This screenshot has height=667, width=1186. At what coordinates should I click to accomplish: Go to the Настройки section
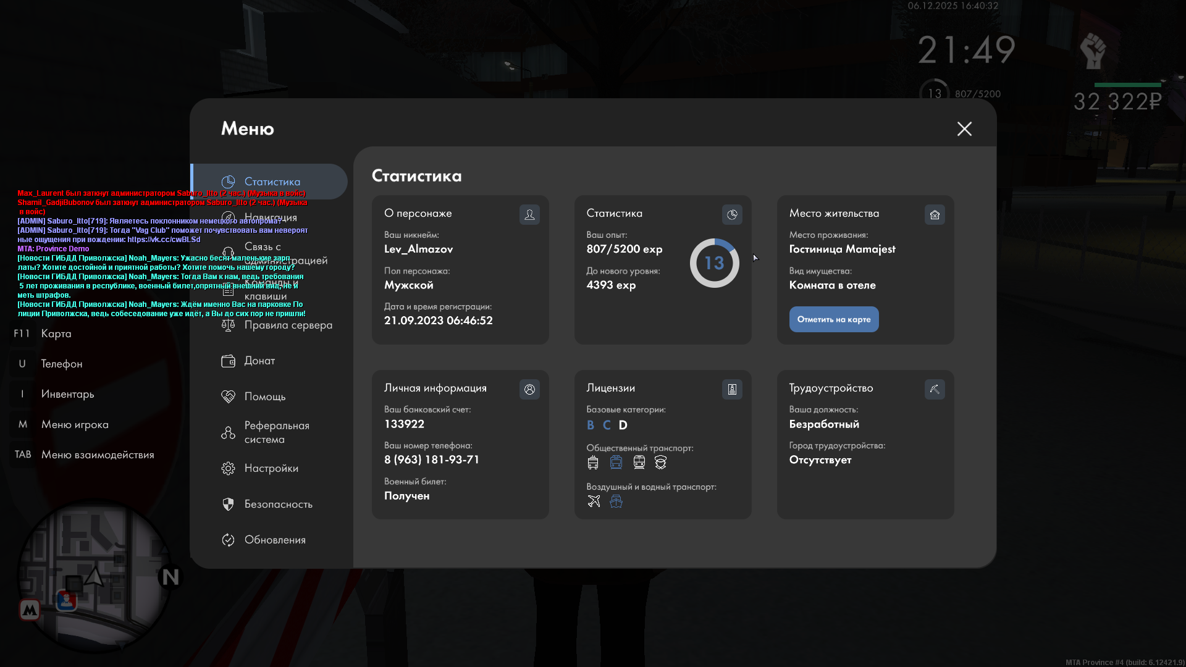(271, 468)
